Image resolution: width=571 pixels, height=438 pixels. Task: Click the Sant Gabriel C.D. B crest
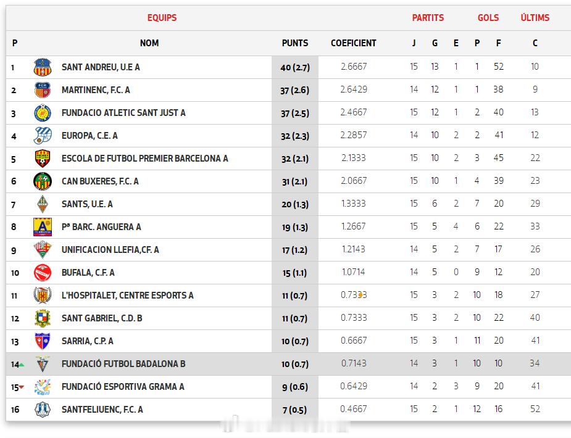[x=43, y=318]
